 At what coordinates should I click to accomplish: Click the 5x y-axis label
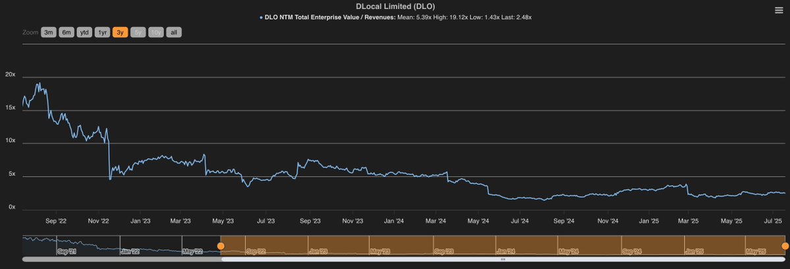[x=13, y=174]
